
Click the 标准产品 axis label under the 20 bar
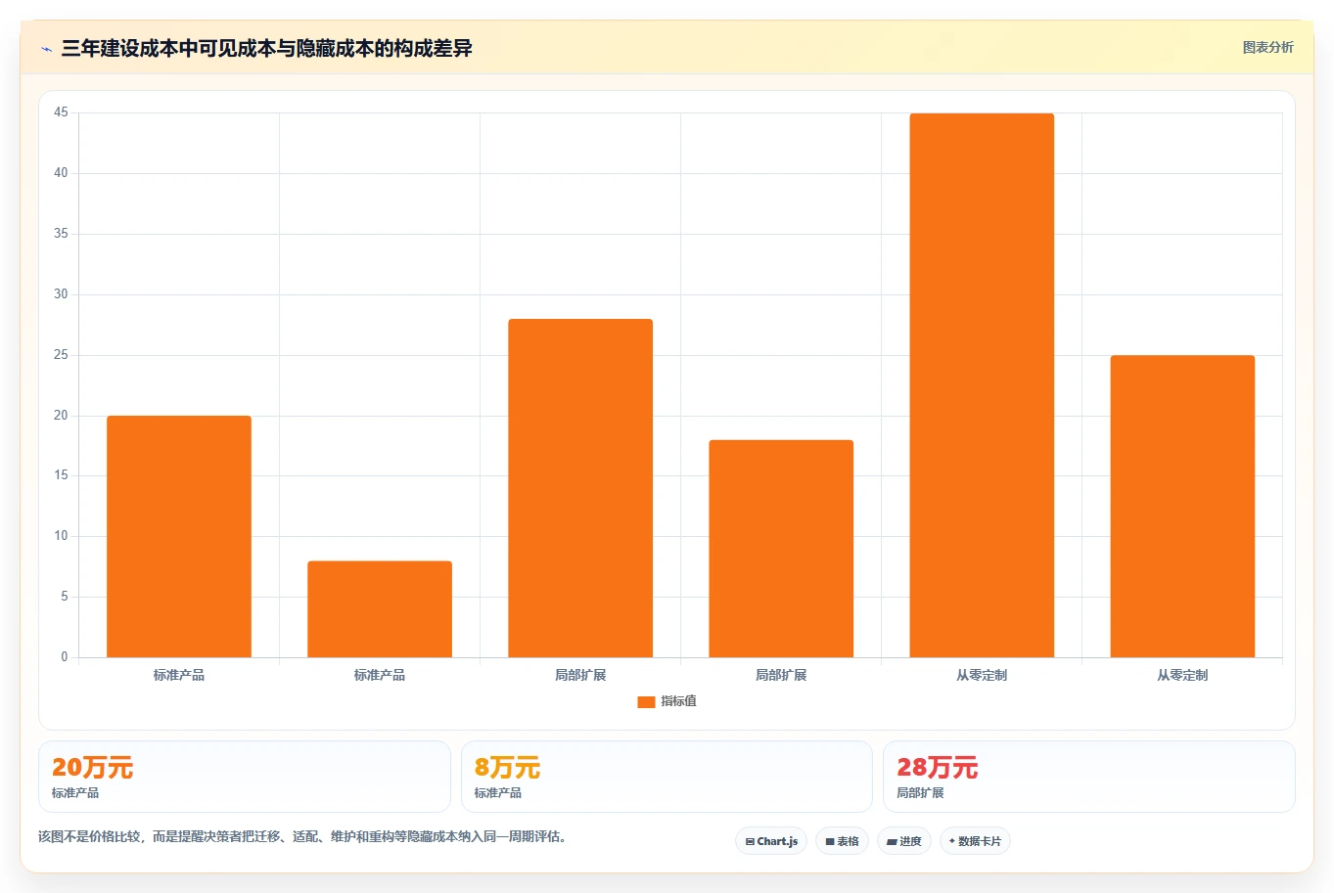pos(179,675)
